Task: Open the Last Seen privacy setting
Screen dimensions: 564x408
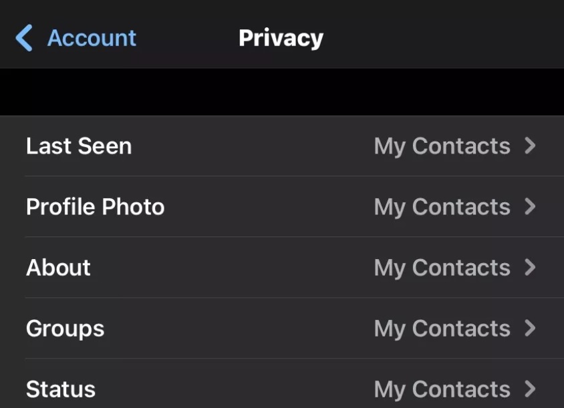Action: (282, 146)
